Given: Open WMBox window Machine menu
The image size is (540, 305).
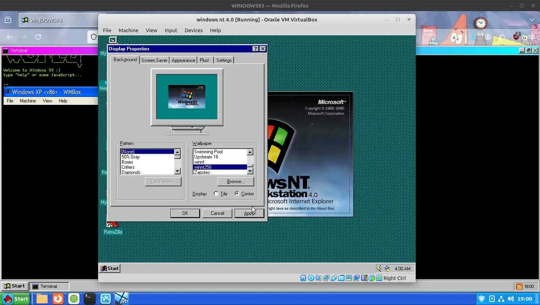Looking at the screenshot, I should (28, 101).
